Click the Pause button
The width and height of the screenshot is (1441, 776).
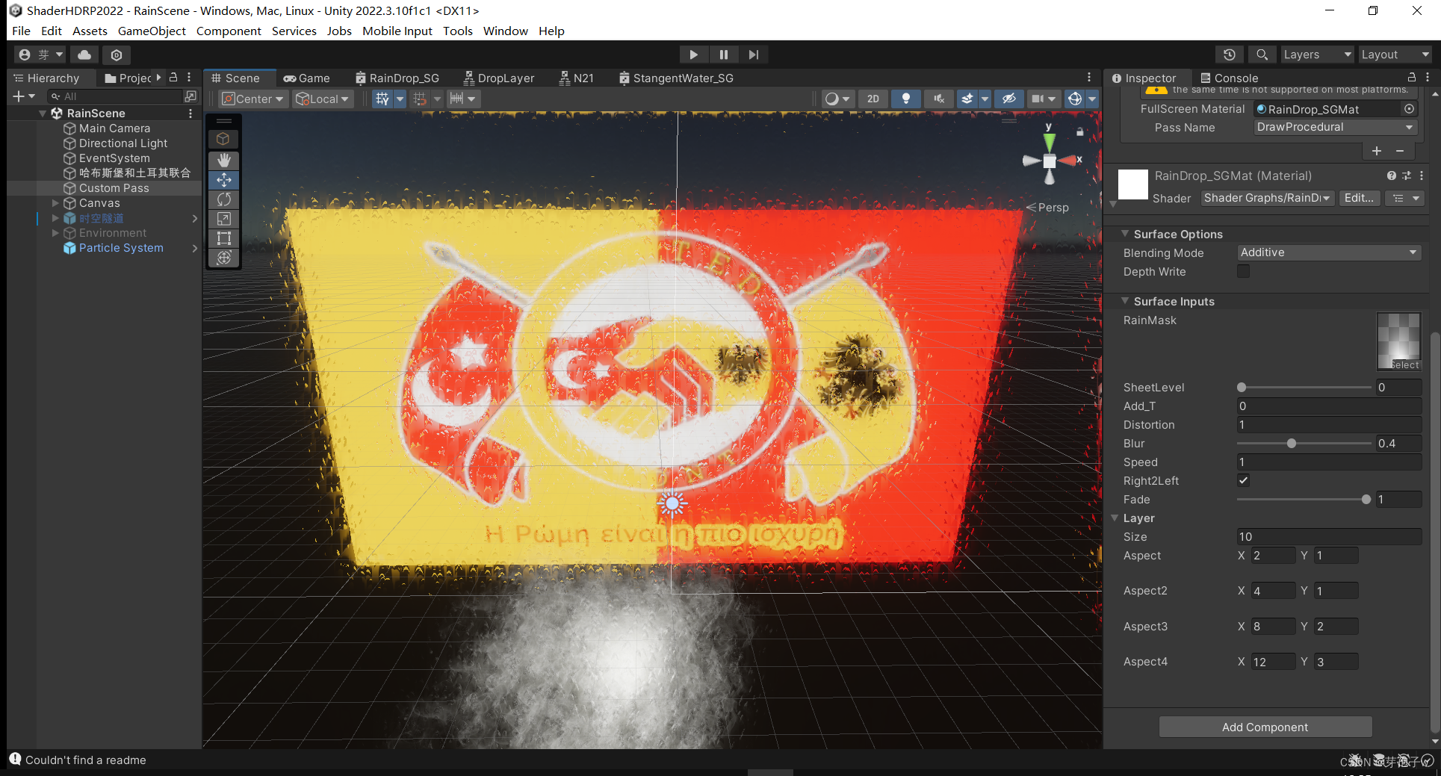[723, 55]
